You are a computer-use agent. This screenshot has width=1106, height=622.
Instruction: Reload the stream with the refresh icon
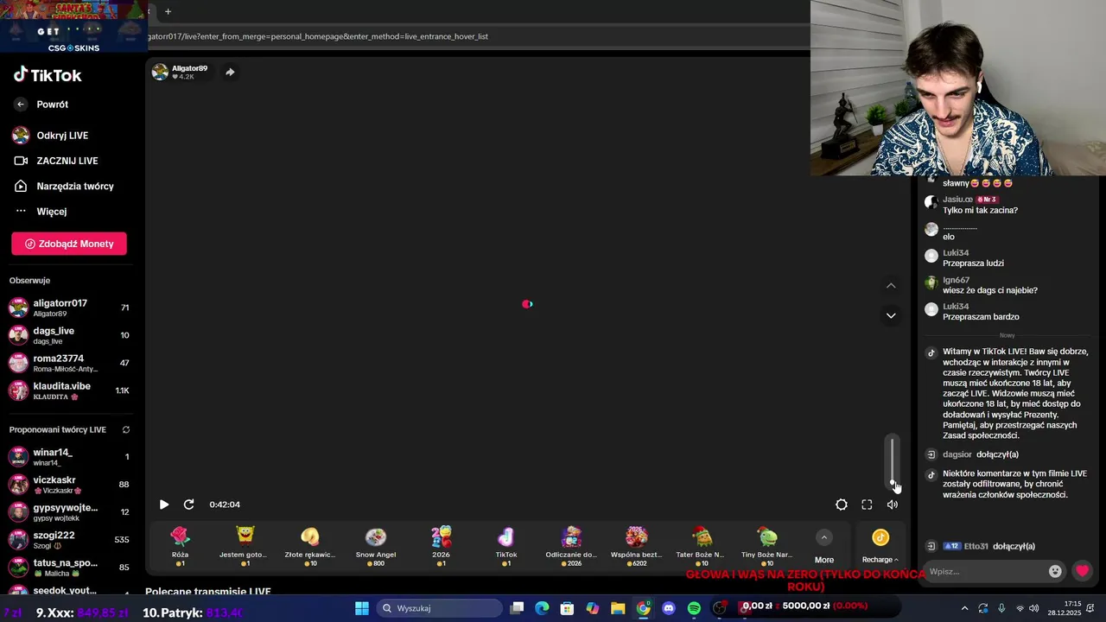pyautogui.click(x=188, y=505)
